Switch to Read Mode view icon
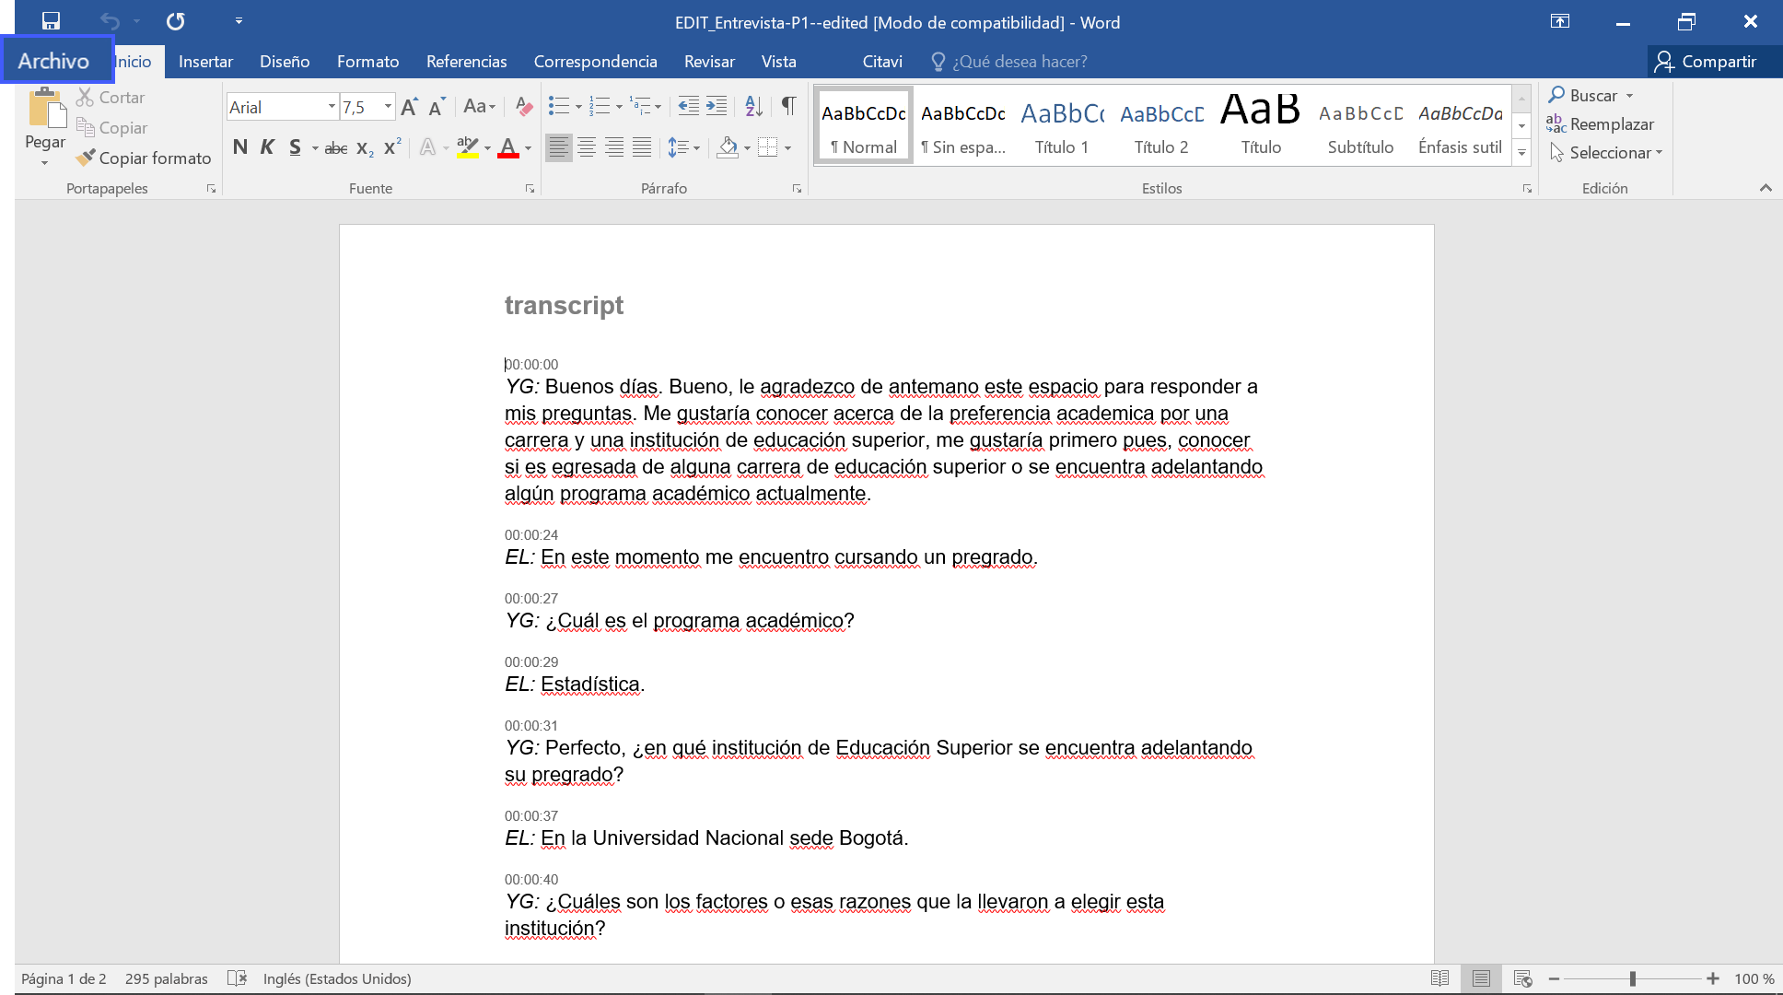This screenshot has height=995, width=1783. 1439,978
